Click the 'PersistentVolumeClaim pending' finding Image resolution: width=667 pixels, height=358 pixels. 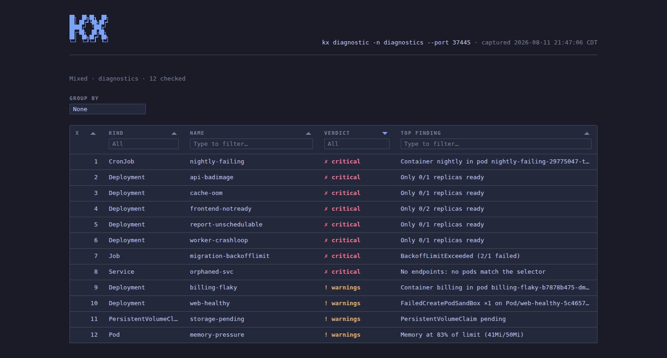453,319
